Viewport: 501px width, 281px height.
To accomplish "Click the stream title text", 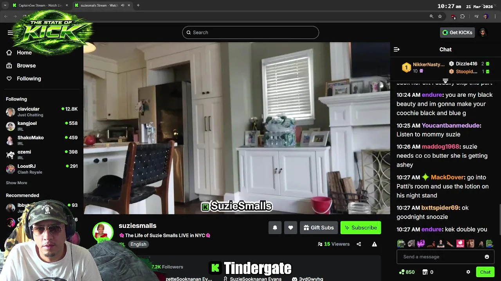I will [x=165, y=235].
